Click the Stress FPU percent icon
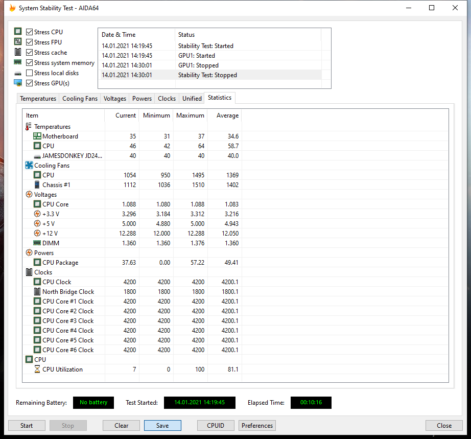This screenshot has height=439, width=471. 18,41
